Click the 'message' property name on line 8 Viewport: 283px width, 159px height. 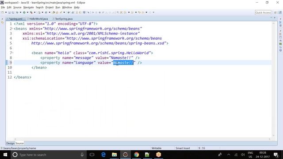(x=84, y=58)
